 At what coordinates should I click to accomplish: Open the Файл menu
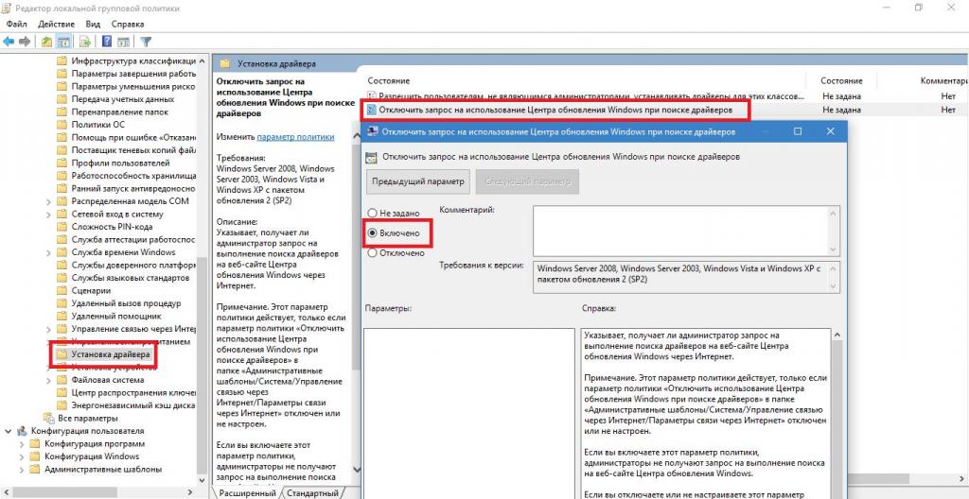pyautogui.click(x=17, y=24)
